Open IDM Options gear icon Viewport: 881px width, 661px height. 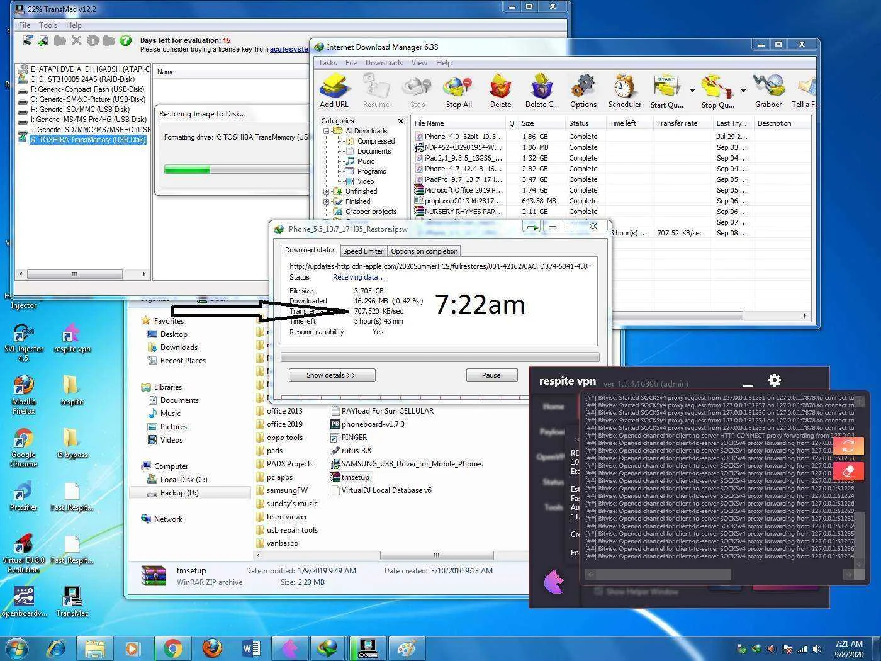click(583, 91)
